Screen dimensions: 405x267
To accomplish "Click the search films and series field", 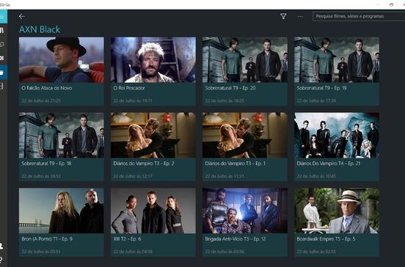I will point(359,16).
